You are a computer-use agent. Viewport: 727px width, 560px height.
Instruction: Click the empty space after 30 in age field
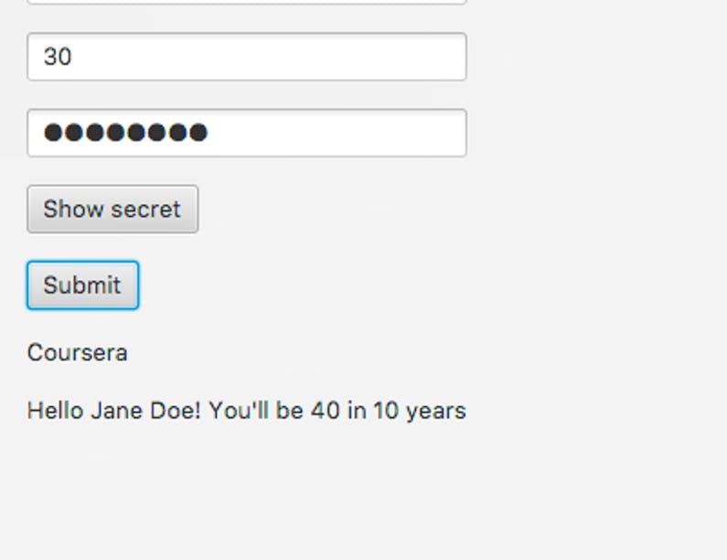[x=274, y=57]
